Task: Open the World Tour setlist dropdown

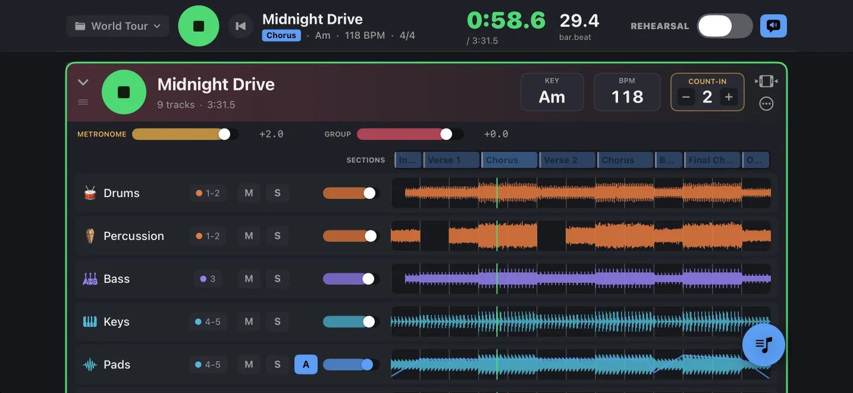Action: pos(118,26)
